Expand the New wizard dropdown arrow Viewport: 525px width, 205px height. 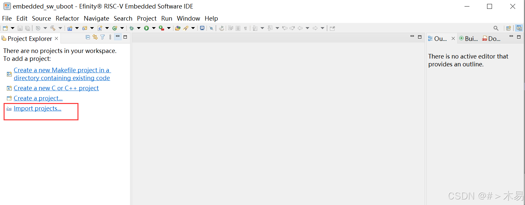click(x=12, y=28)
